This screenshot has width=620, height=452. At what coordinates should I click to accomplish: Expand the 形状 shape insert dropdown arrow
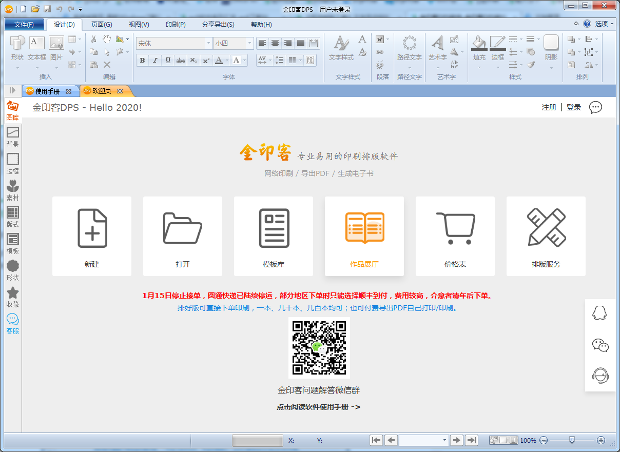click(17, 67)
